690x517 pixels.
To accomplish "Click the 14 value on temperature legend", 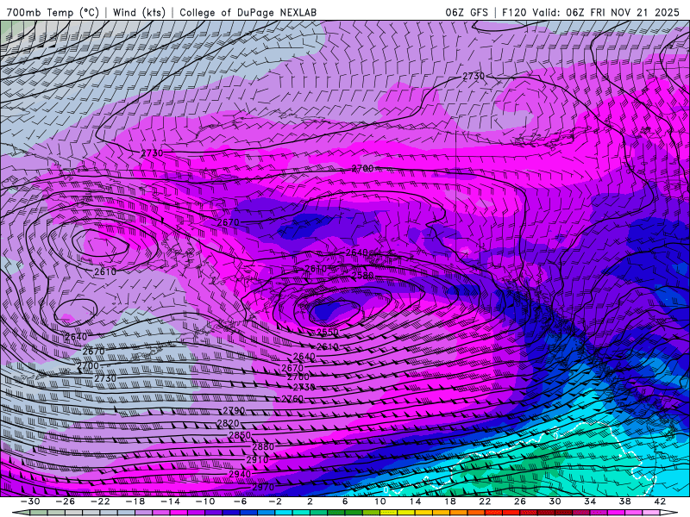I will tap(415, 501).
